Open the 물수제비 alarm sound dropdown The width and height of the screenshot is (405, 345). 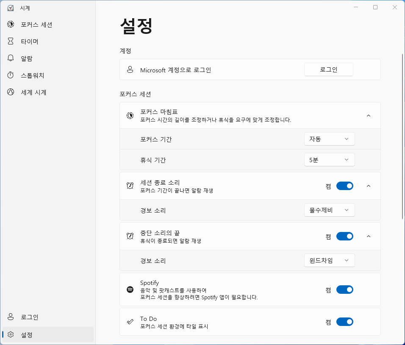(329, 210)
